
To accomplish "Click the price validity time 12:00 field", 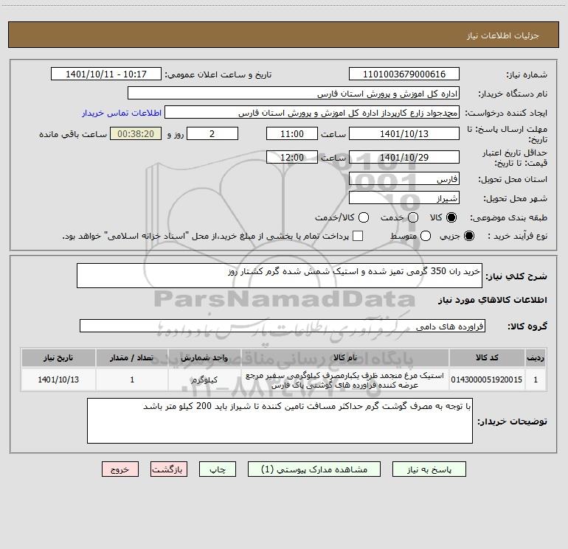I will [x=292, y=157].
